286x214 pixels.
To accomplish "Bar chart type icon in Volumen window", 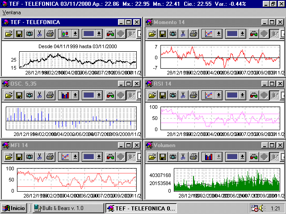I will (x=209, y=156).
